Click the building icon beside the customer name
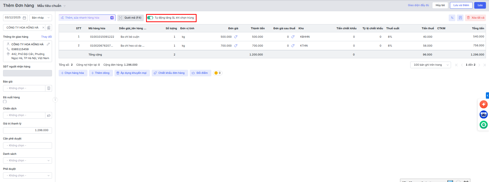The image size is (489, 182). [49, 27]
